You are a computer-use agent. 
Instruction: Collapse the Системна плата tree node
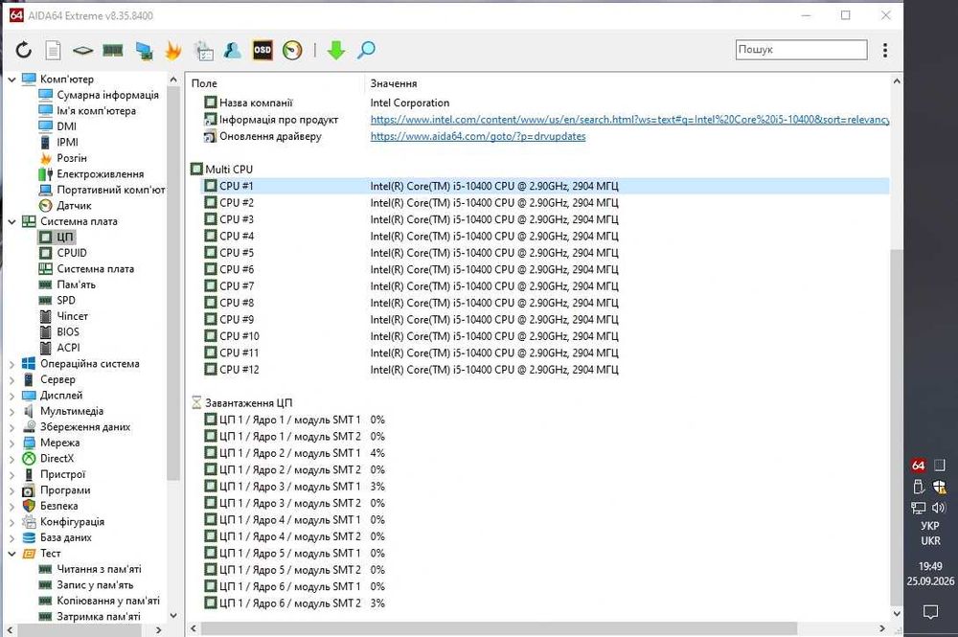11,221
